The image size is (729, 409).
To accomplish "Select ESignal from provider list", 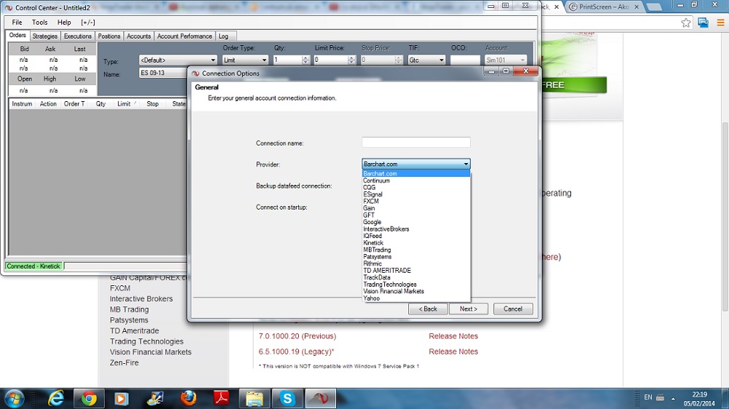I will pos(416,194).
